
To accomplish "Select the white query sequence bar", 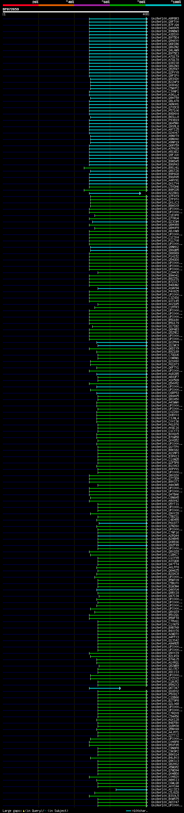I will click(x=76, y=12).
